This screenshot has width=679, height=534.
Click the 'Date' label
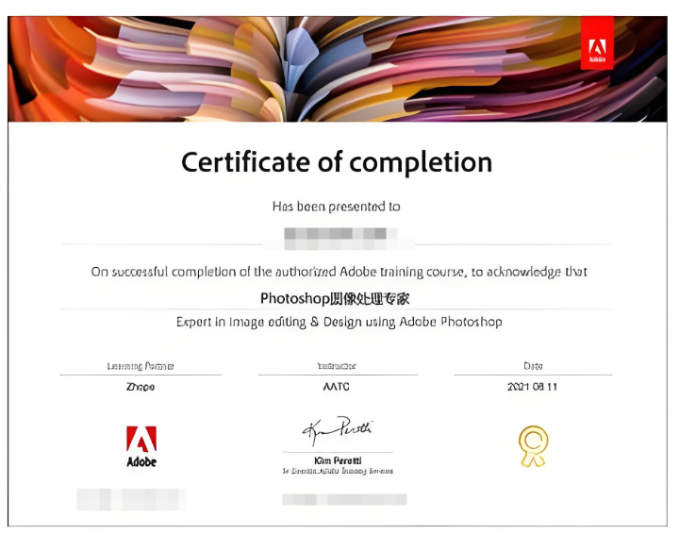click(x=533, y=366)
